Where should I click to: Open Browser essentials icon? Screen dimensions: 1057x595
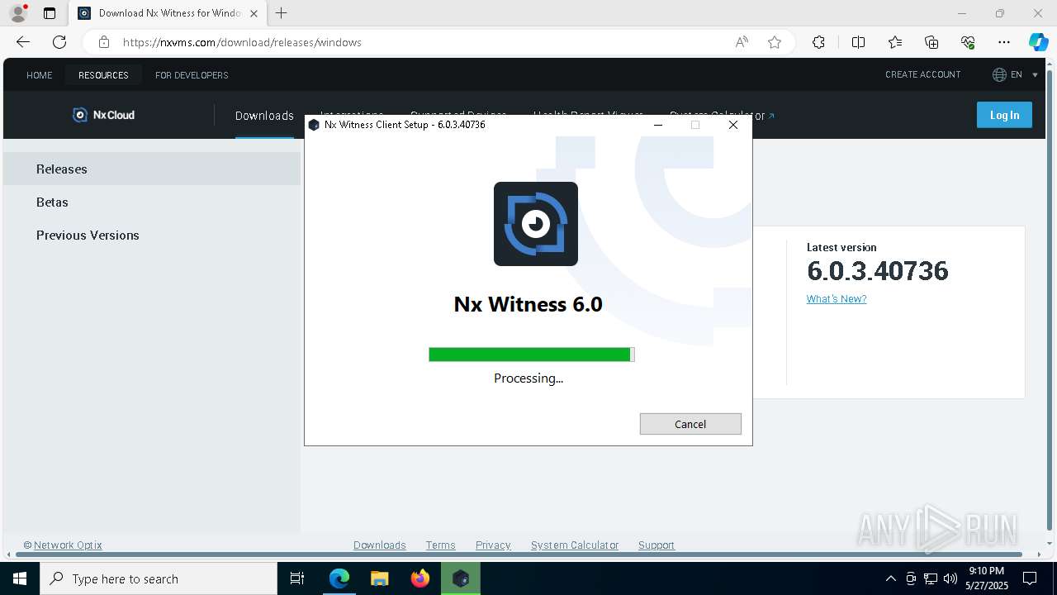pos(968,42)
